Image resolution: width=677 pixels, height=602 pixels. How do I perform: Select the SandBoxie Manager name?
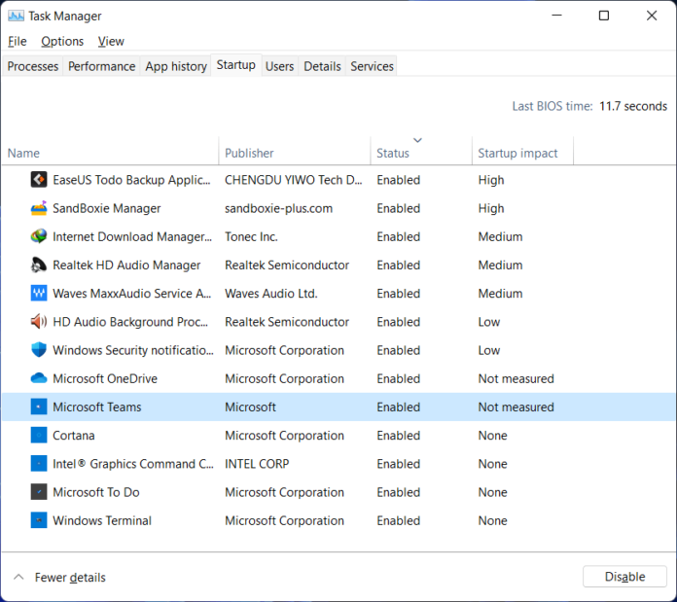107,208
